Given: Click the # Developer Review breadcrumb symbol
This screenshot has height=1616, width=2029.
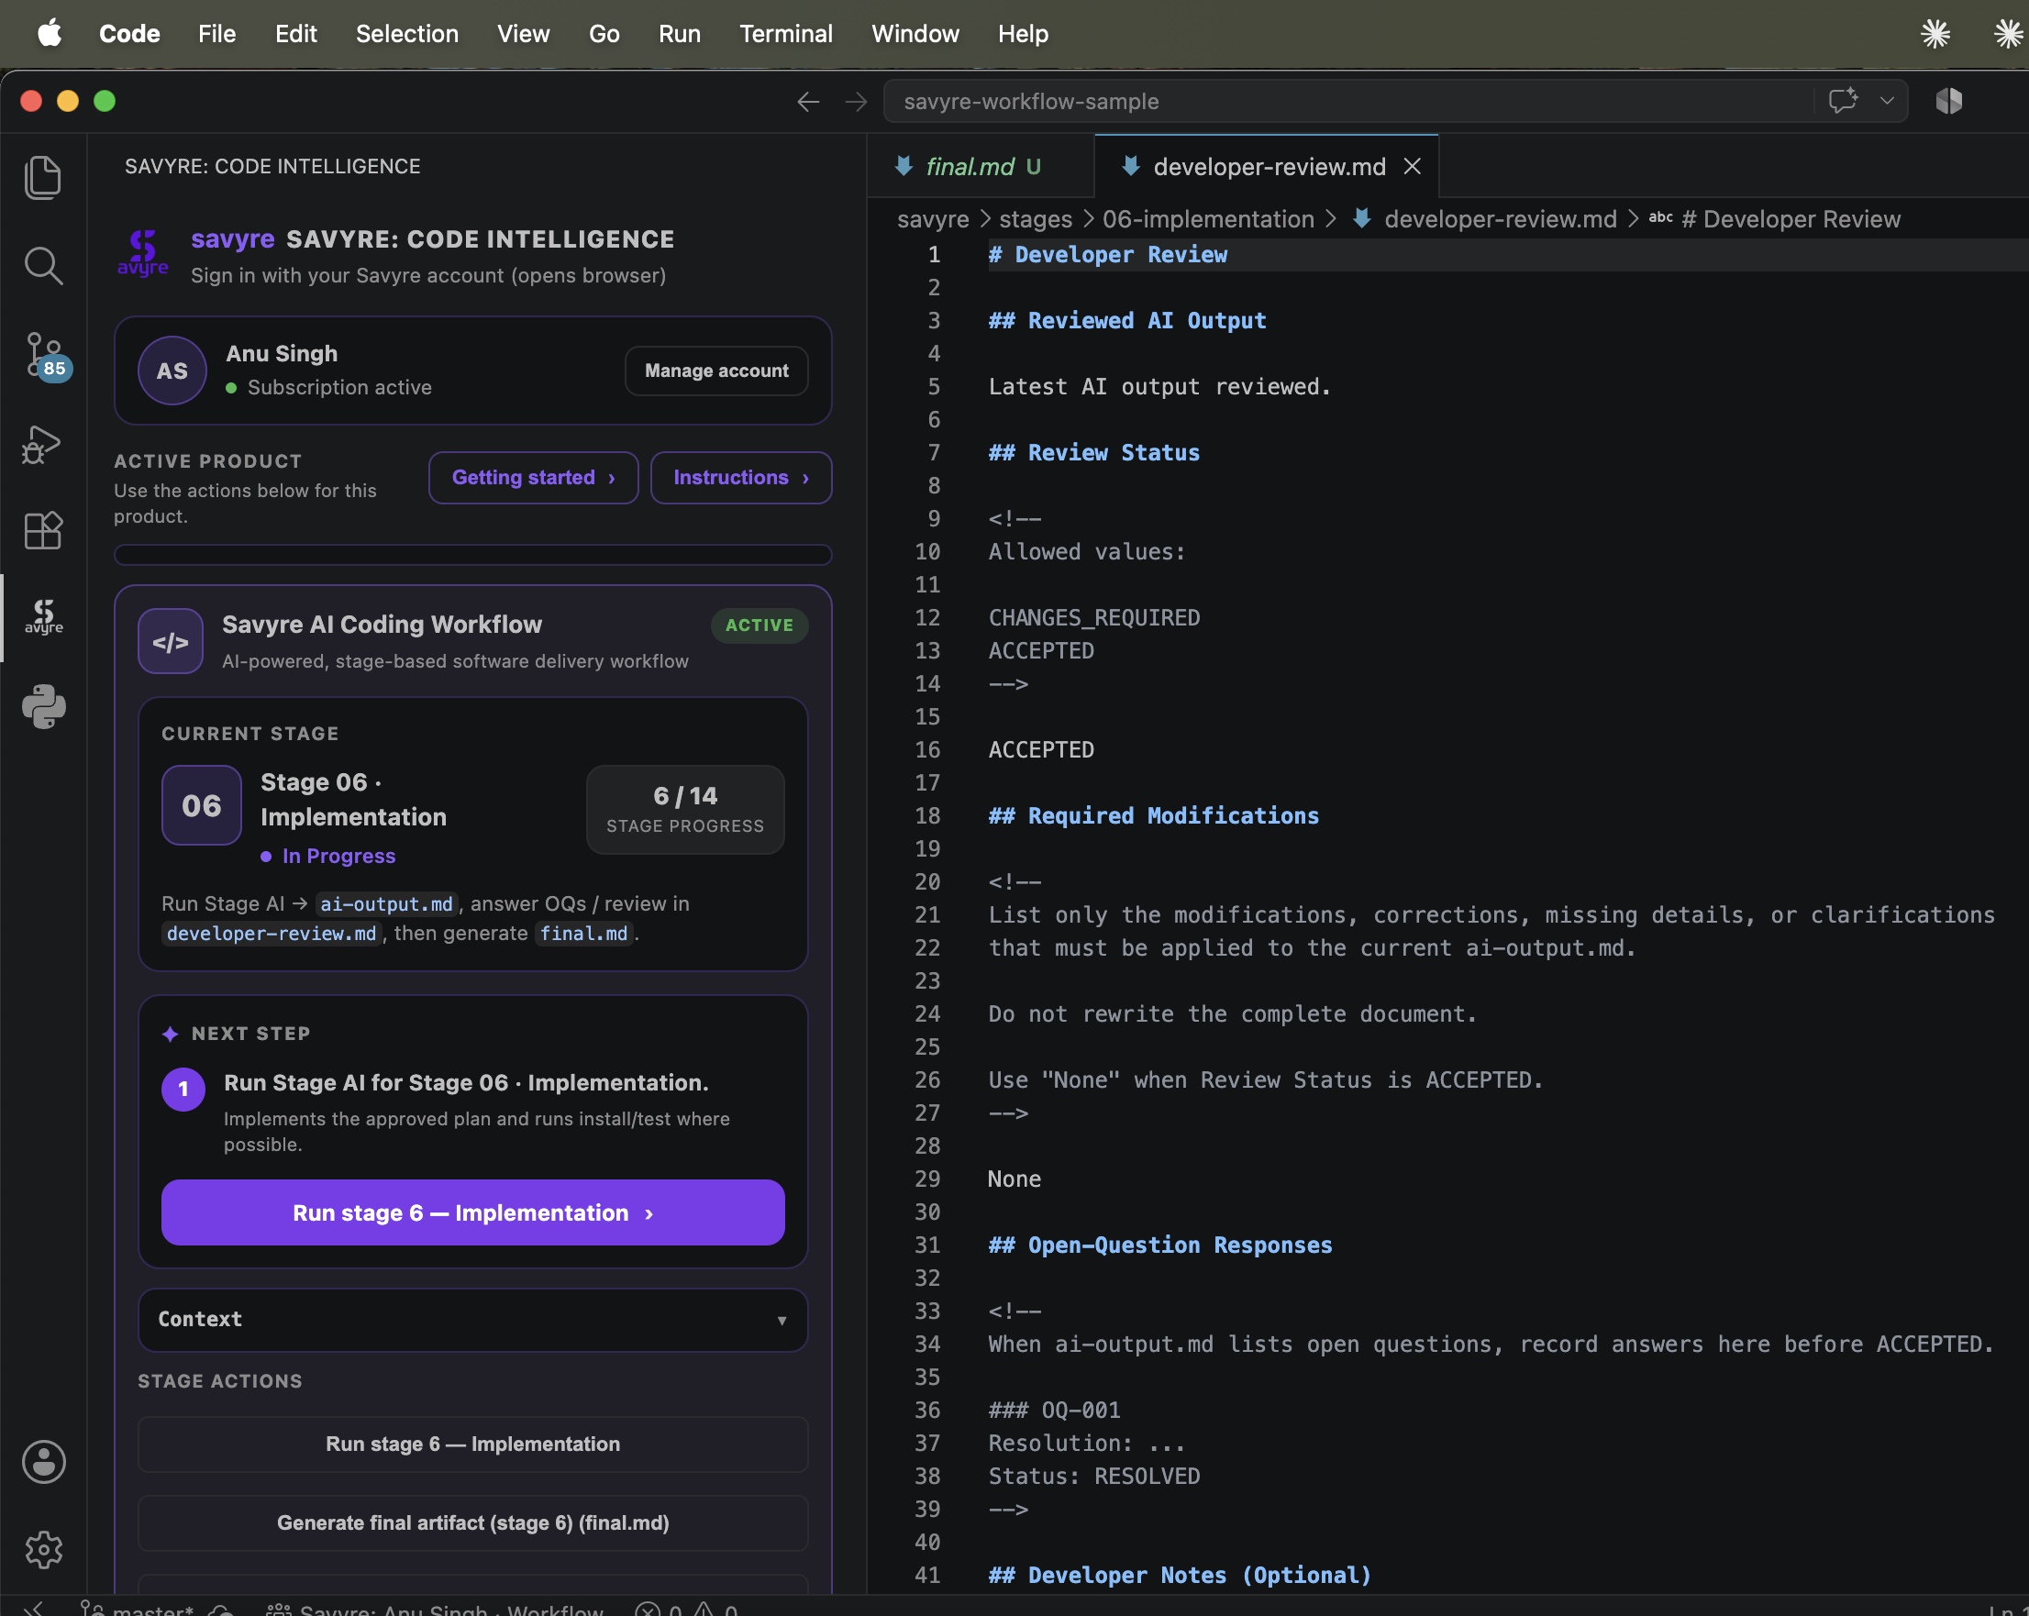Looking at the screenshot, I should 1791,219.
